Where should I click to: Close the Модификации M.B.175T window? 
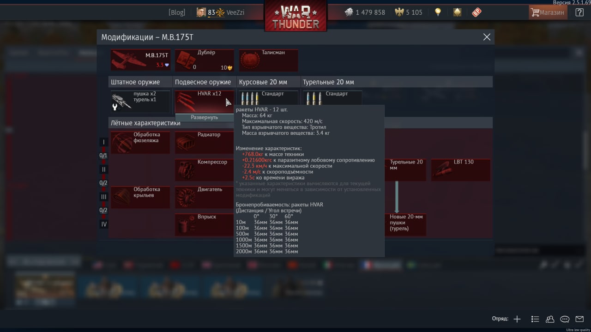click(487, 37)
